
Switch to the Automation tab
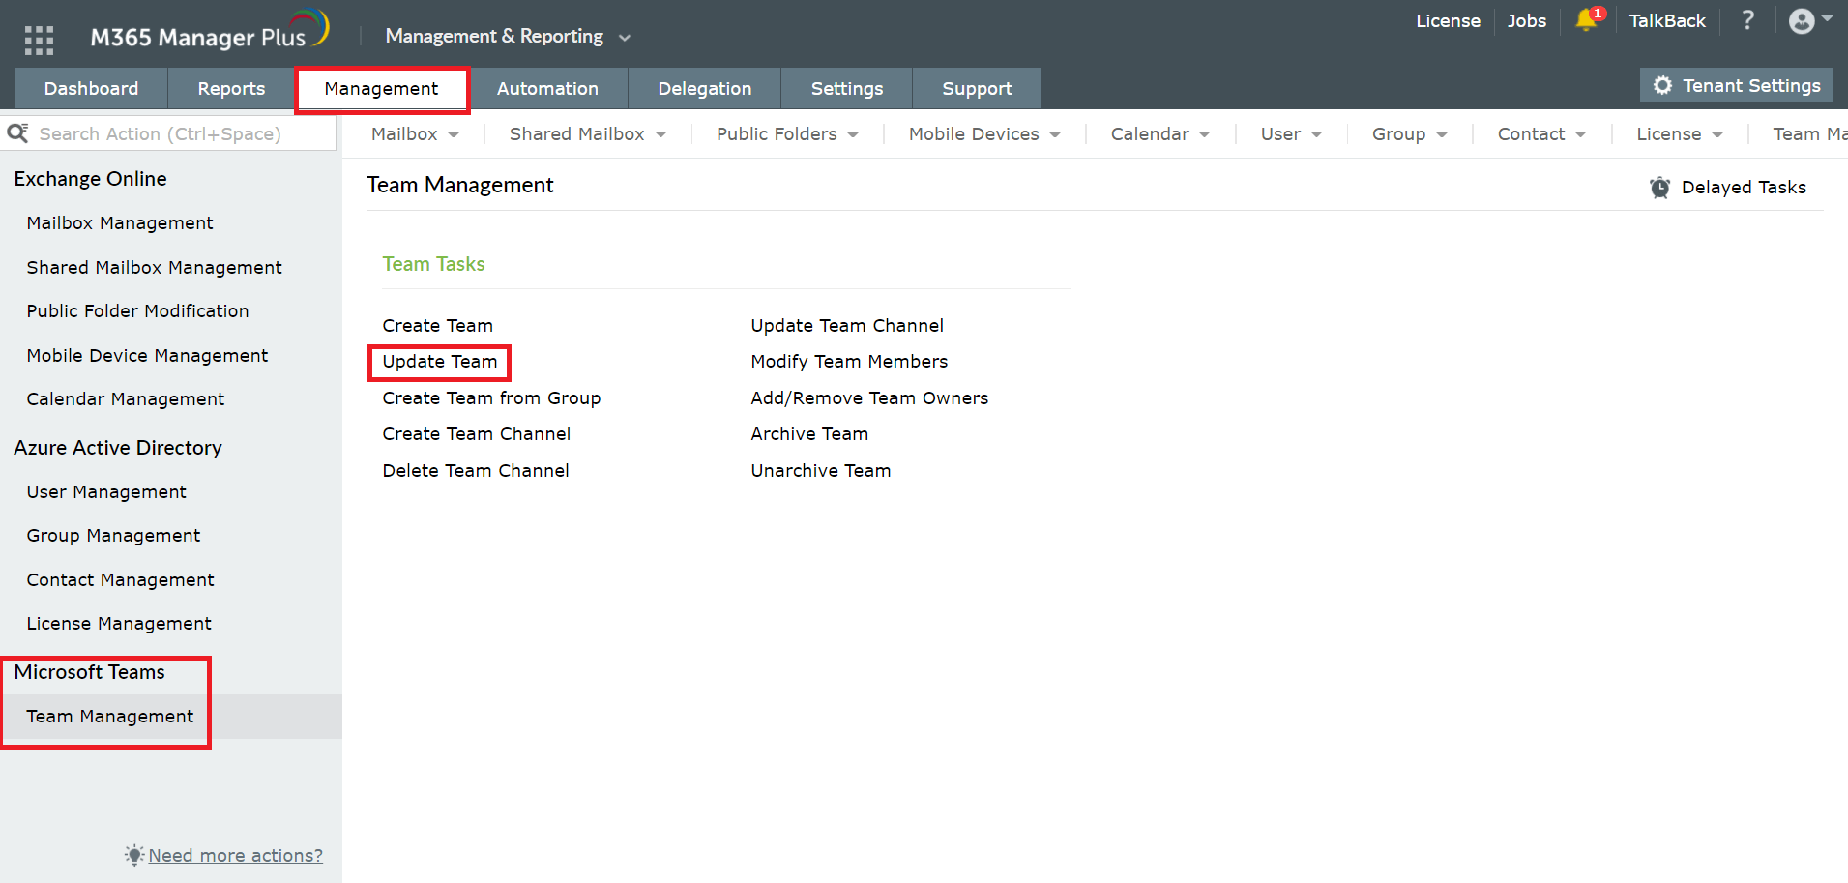[x=547, y=88]
